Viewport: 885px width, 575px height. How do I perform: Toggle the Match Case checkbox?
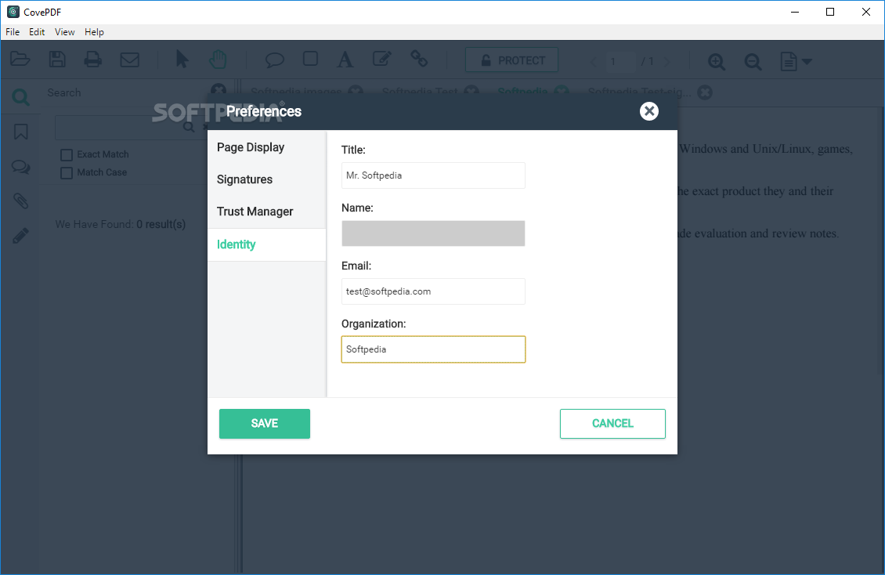(x=67, y=172)
